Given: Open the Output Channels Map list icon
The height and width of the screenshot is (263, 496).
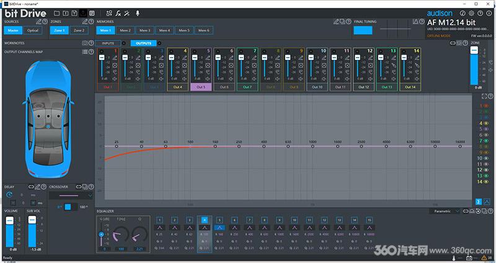Looking at the screenshot, I should (85, 51).
